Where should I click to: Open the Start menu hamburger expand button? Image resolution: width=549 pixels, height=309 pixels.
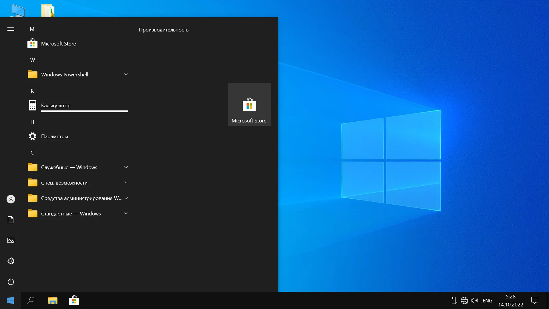point(11,29)
